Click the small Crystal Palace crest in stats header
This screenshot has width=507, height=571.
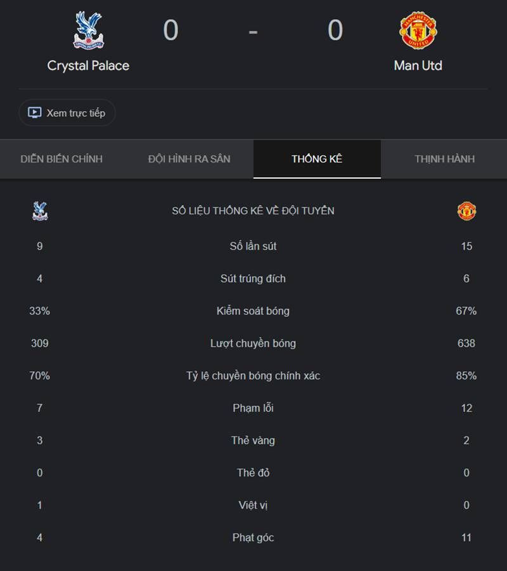(x=40, y=211)
